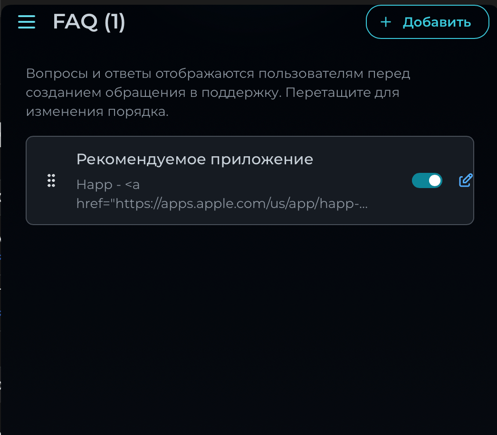Click the plus icon inside the Добавить button
497x435 pixels.
click(385, 22)
